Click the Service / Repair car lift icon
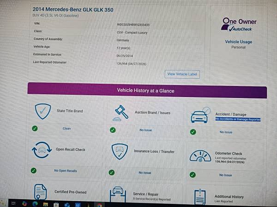Screen dimensions: 277x207 tap(118, 194)
